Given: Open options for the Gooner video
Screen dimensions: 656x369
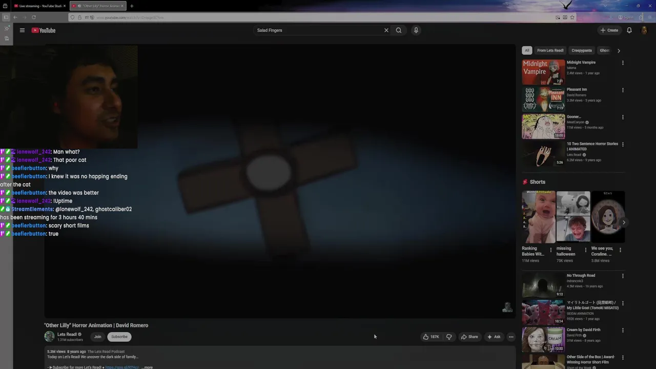Looking at the screenshot, I should coord(623,117).
